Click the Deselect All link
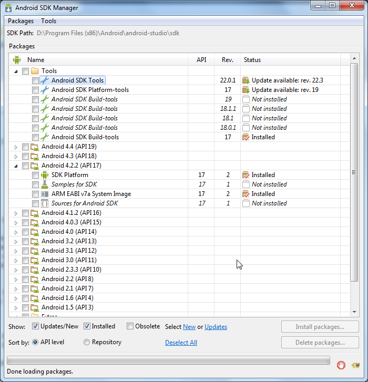The image size is (368, 382). point(181,343)
